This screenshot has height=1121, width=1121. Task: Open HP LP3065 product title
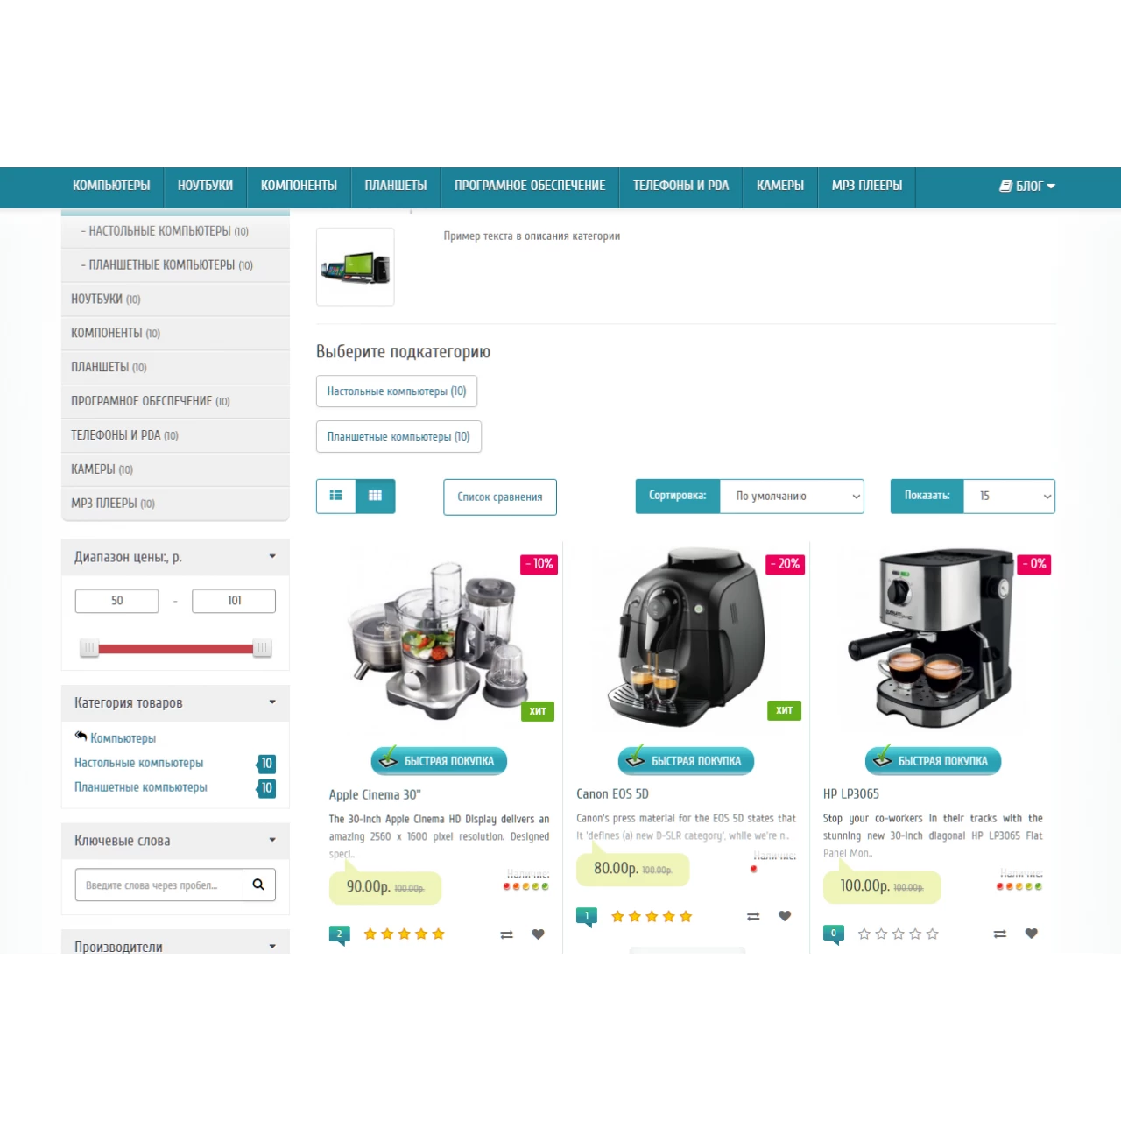[x=850, y=793]
